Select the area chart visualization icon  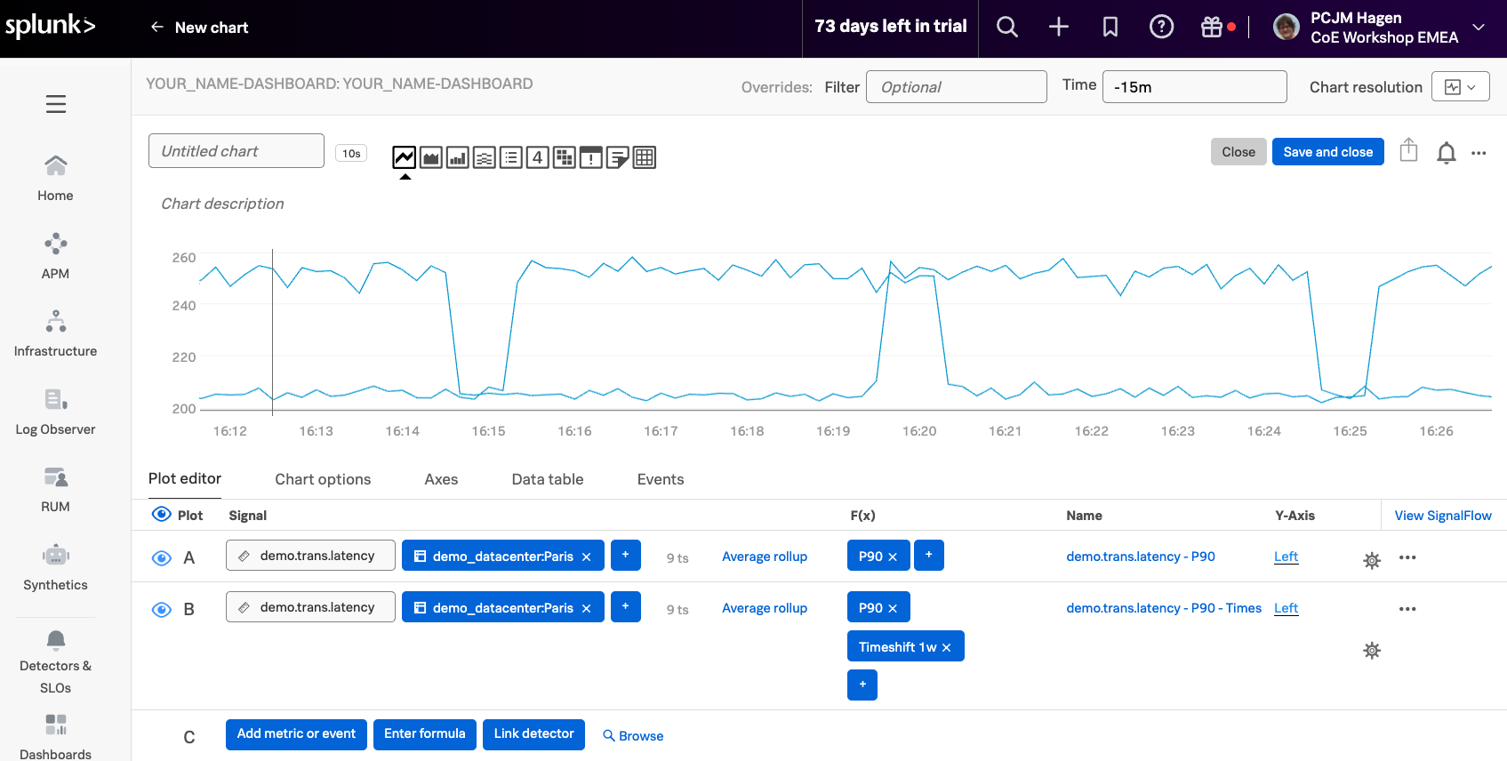[x=431, y=158]
